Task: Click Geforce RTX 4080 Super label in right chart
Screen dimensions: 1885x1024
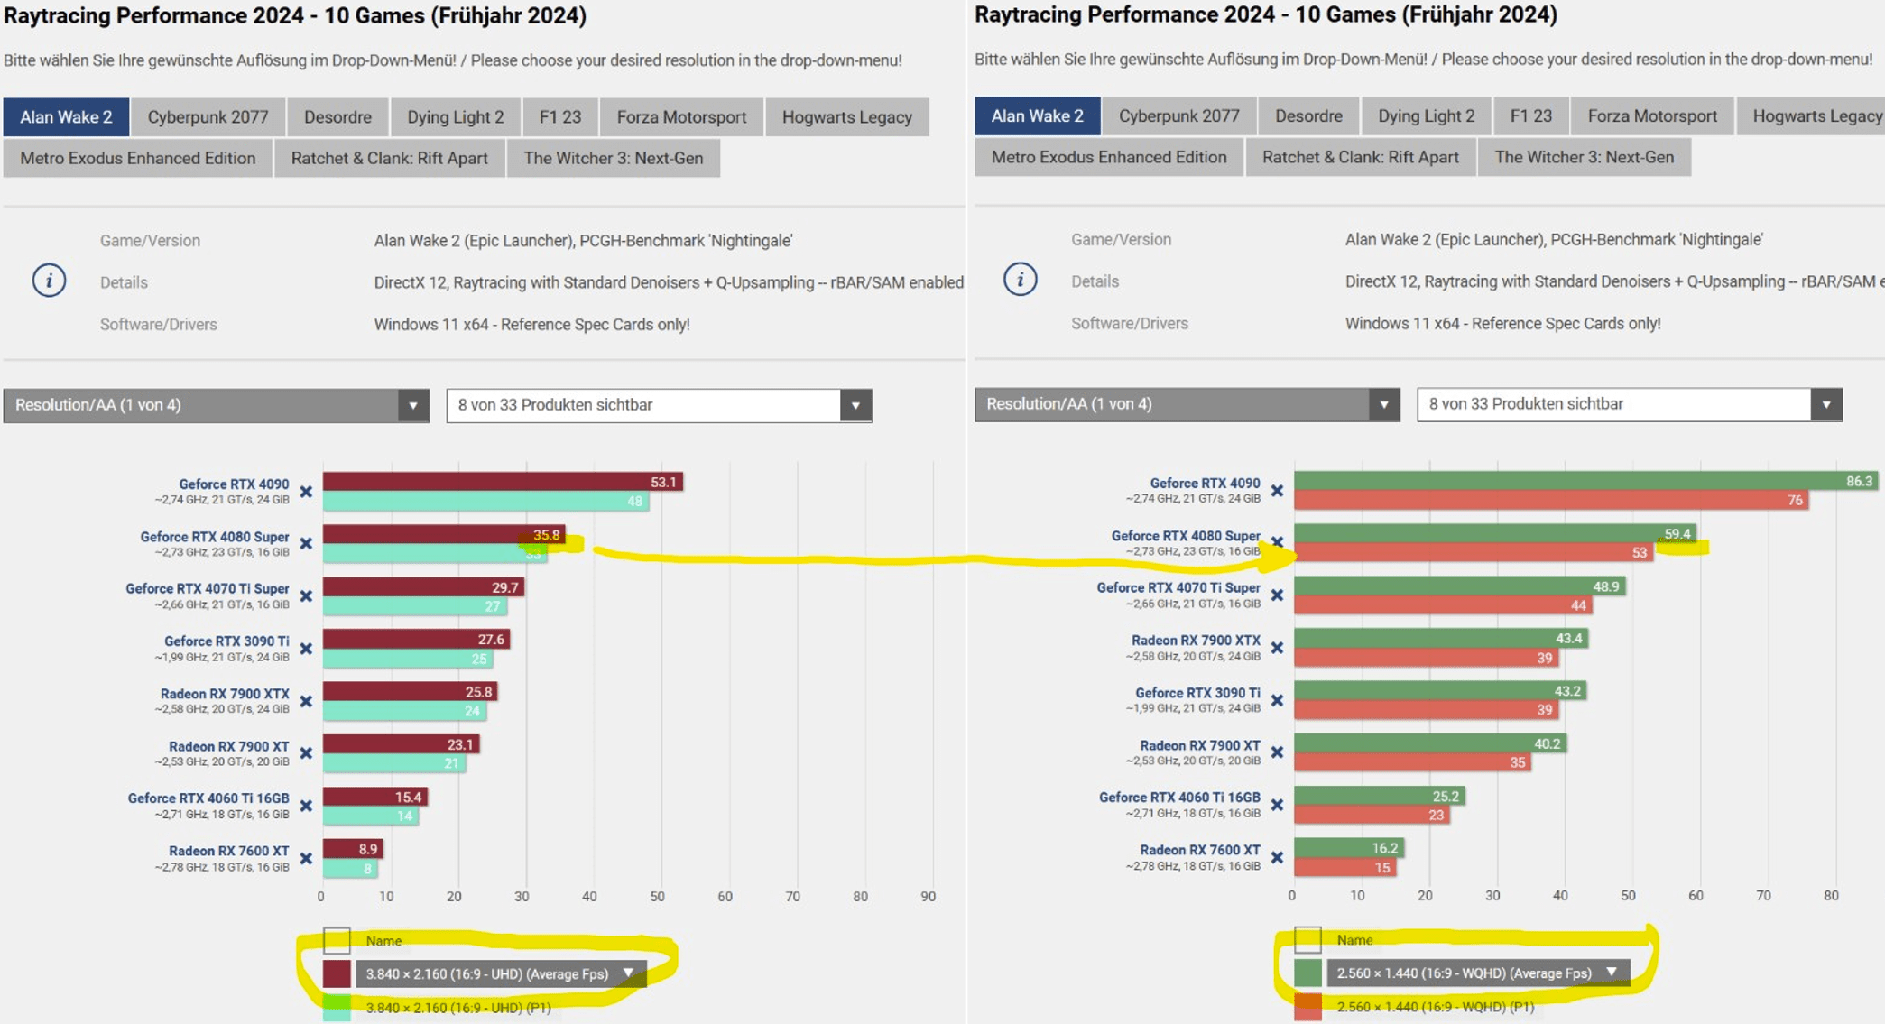Action: [1186, 536]
